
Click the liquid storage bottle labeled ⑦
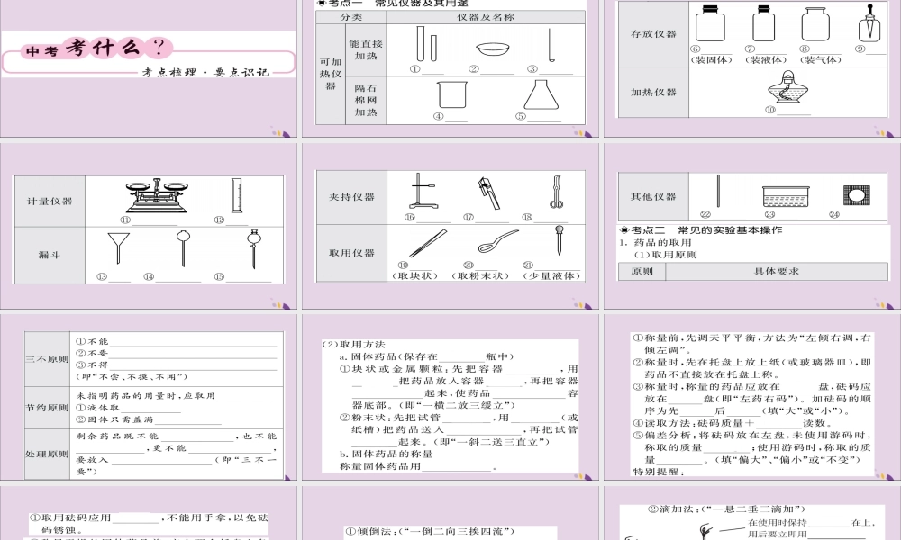point(763,23)
